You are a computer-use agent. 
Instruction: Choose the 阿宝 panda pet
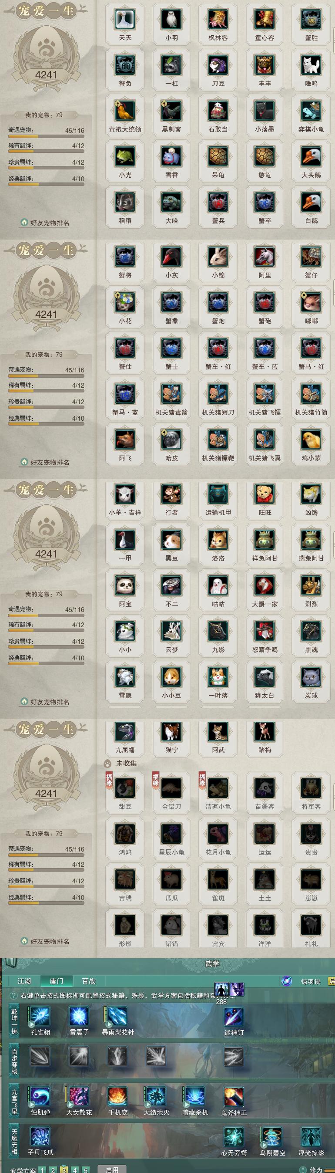(125, 585)
